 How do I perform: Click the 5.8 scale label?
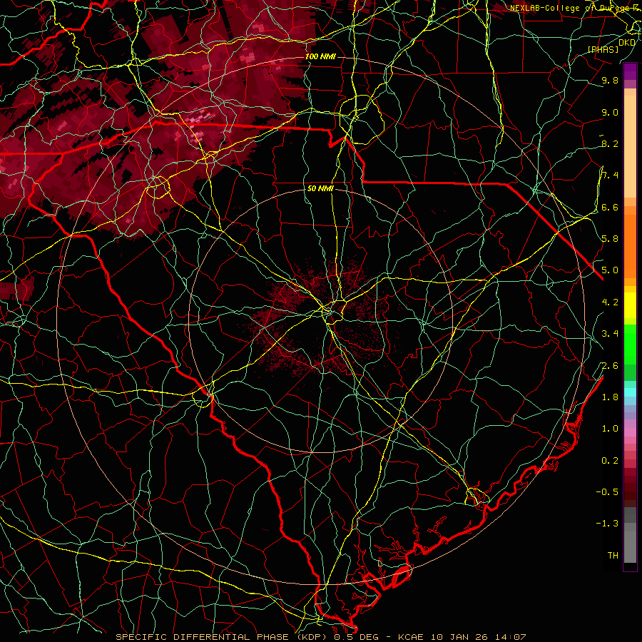610,239
